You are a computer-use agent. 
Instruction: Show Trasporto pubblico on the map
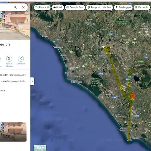coord(99,7)
